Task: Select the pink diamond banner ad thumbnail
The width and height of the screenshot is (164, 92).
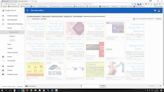Action: (x=75, y=30)
